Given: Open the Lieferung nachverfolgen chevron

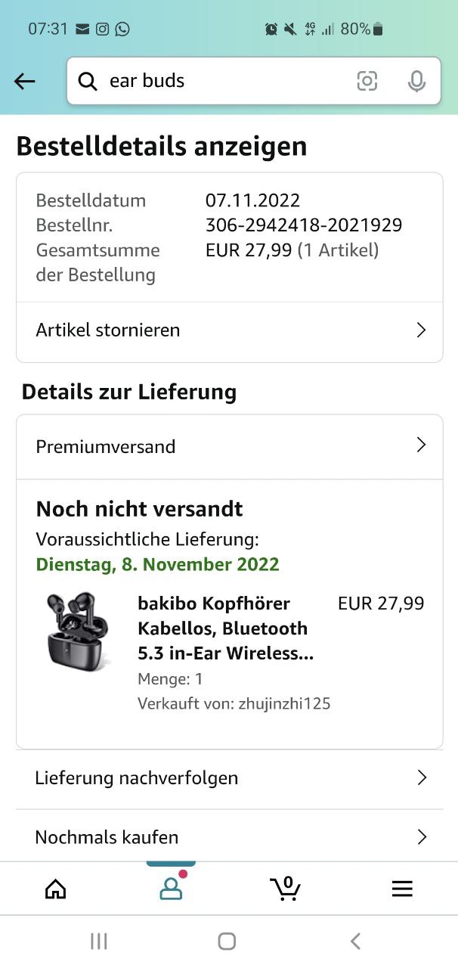Looking at the screenshot, I should pos(421,777).
